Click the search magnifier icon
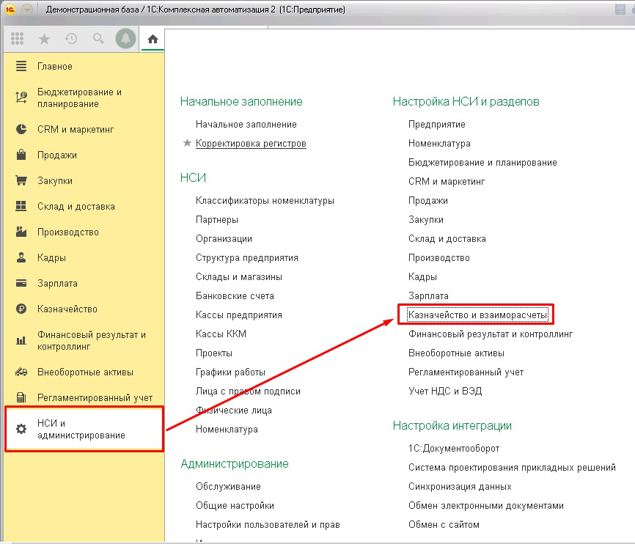The image size is (635, 544). tap(98, 39)
